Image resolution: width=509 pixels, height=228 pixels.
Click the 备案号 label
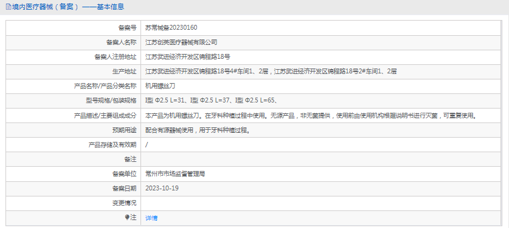click(127, 28)
